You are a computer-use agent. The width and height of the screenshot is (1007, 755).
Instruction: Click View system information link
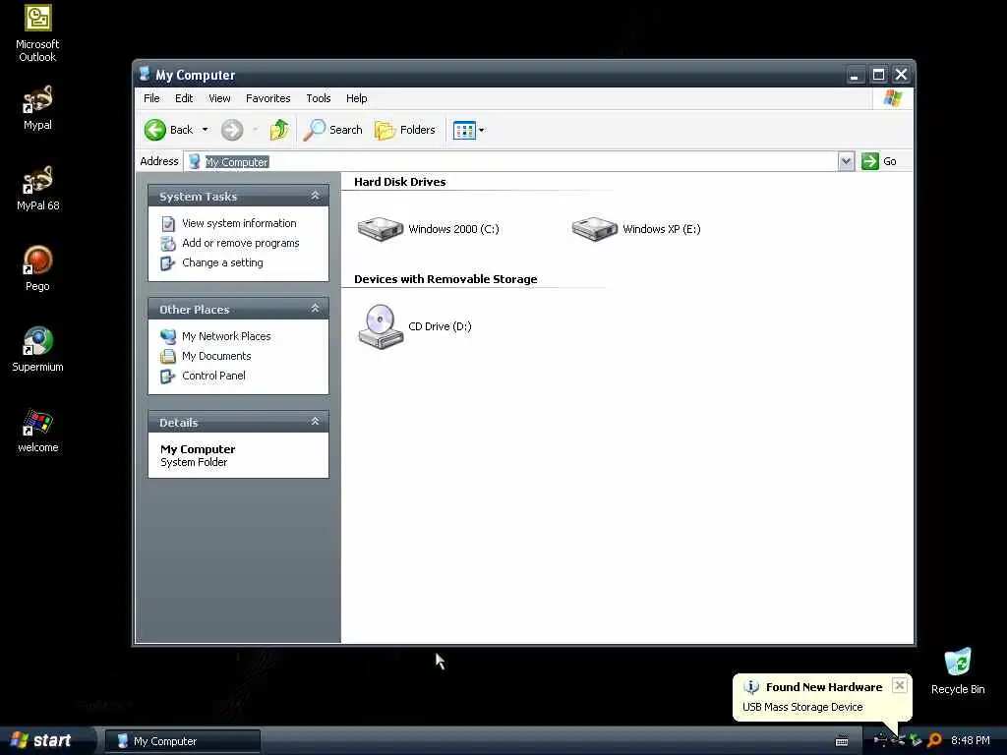coord(239,223)
